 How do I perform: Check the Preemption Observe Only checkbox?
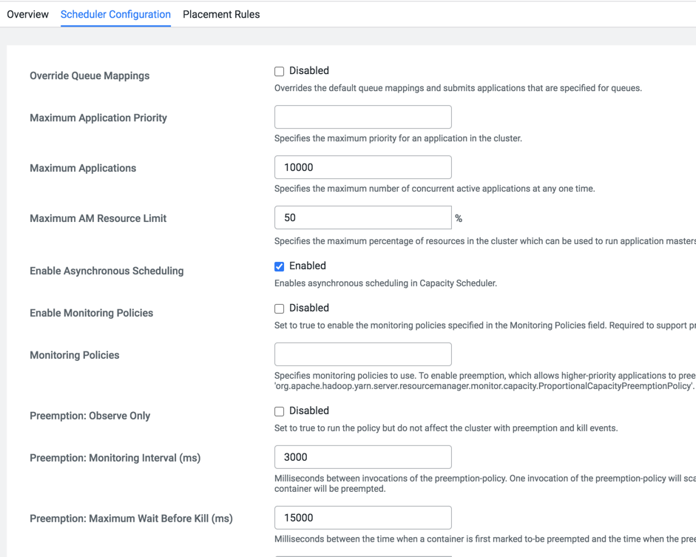point(280,411)
